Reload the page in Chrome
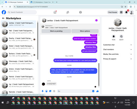The height and width of the screenshot is (109, 137). click(x=10, y=7)
